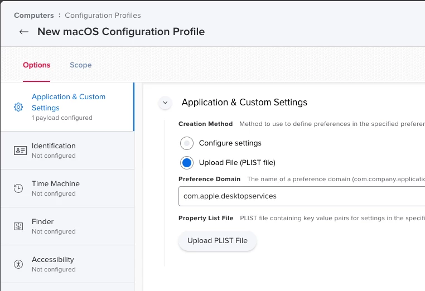Open the Options tab
This screenshot has height=291, width=425.
coord(37,65)
